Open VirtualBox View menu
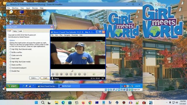 pyautogui.click(x=22, y=8)
